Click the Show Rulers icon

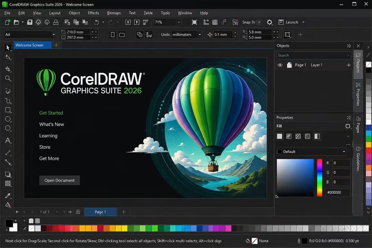pyautogui.click(x=206, y=22)
